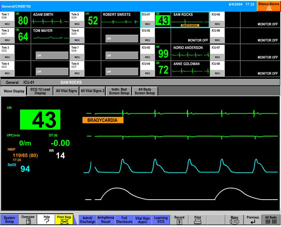281x227 pixels.
Task: Click the Admit/Discharge button
Action: [87, 220]
